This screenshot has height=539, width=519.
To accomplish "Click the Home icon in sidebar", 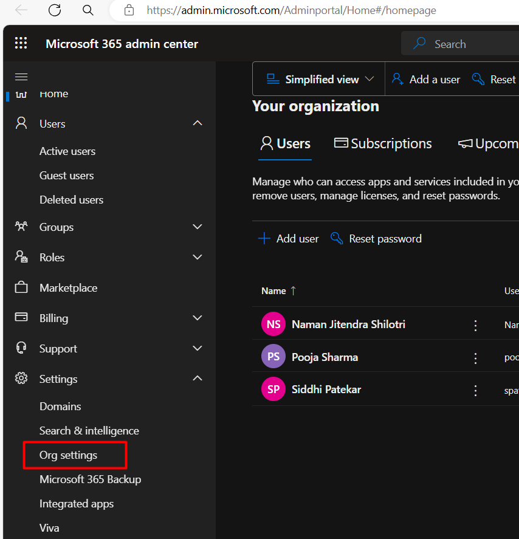I will tap(21, 94).
